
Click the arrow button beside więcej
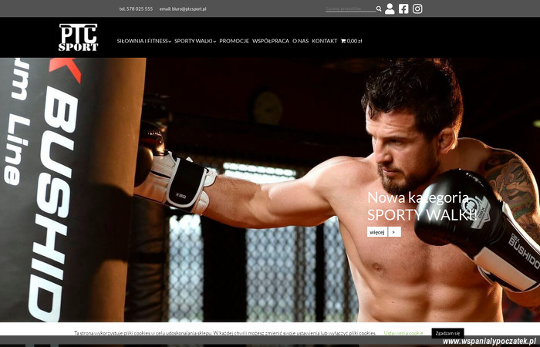395,232
